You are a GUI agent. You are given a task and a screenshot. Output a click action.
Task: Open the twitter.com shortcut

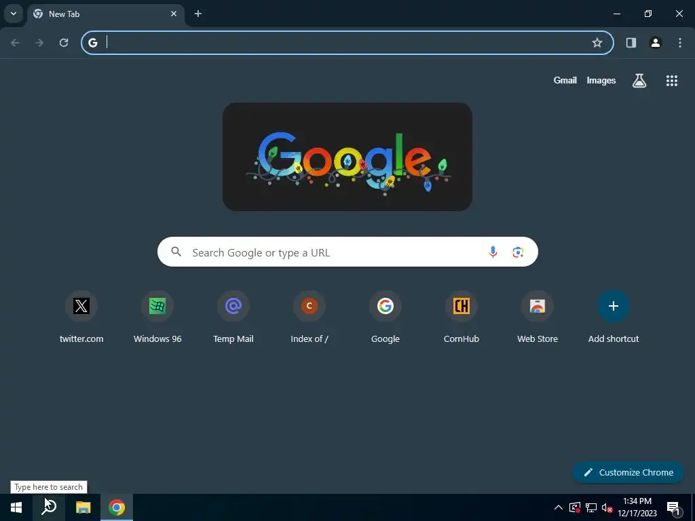[x=81, y=317]
